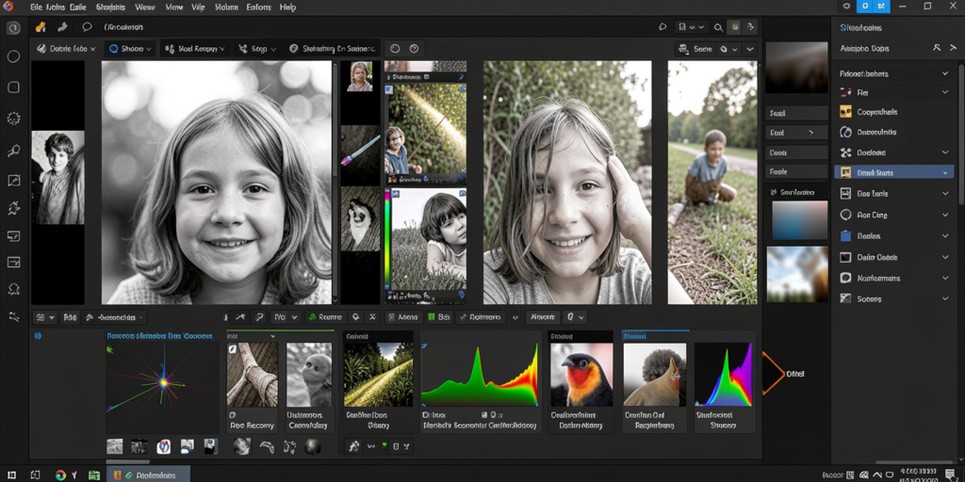The height and width of the screenshot is (482, 965).
Task: Click the droplet icon row in right panel
Action: click(845, 132)
